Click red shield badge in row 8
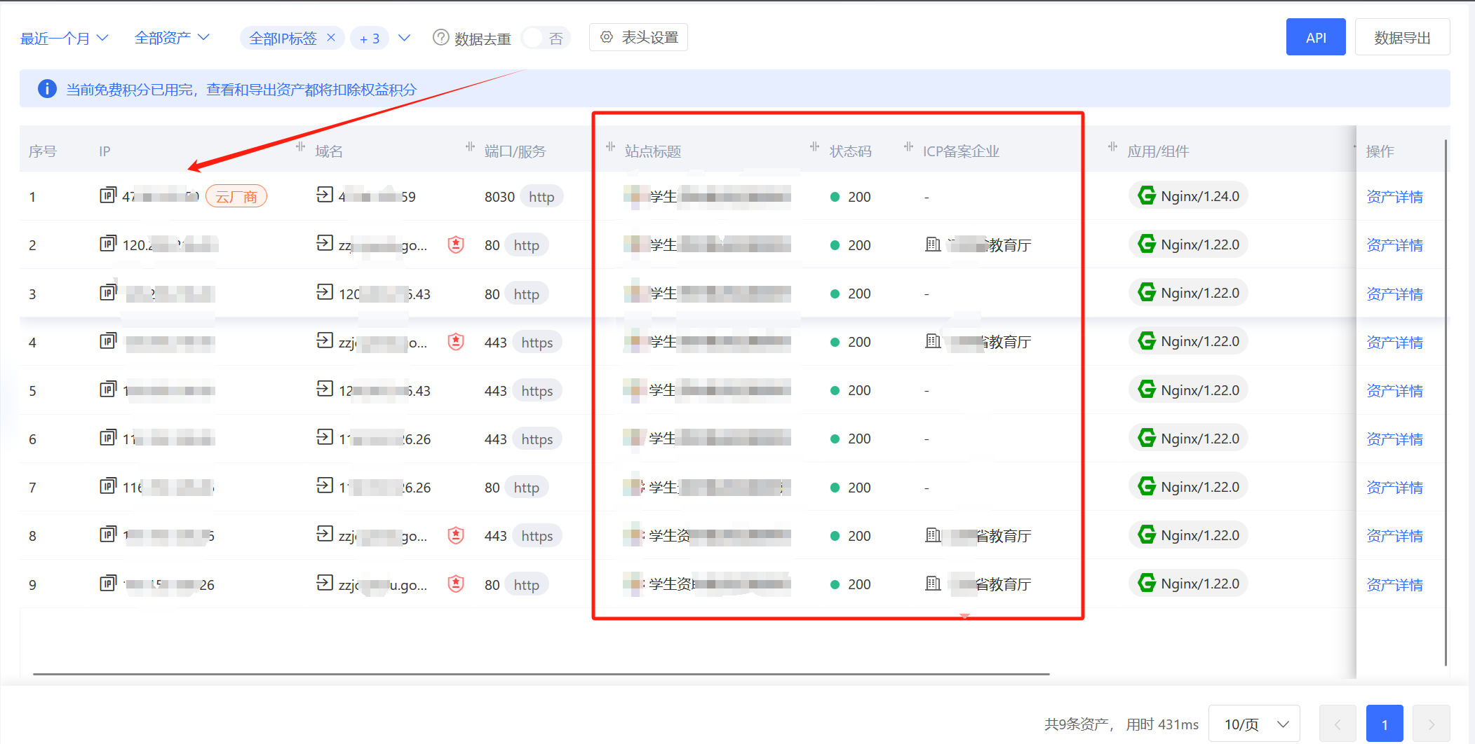 click(456, 536)
